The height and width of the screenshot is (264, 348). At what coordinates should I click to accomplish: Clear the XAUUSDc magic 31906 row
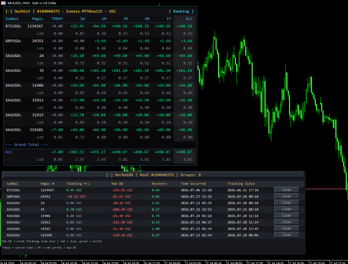click(x=286, y=215)
